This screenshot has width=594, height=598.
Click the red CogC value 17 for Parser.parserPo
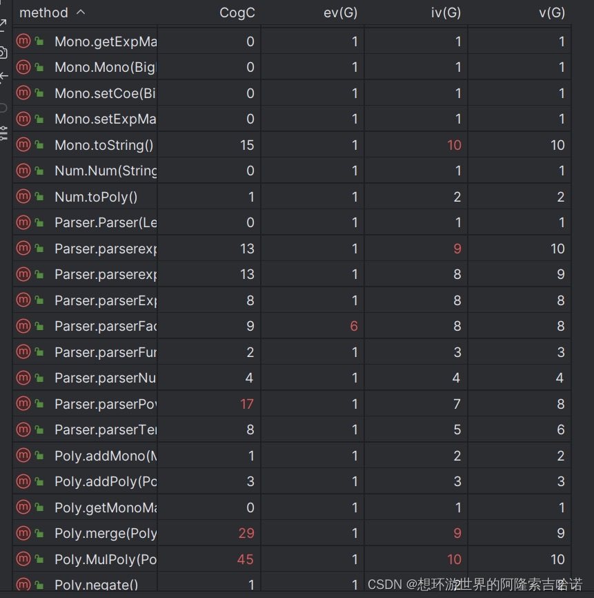pos(247,404)
